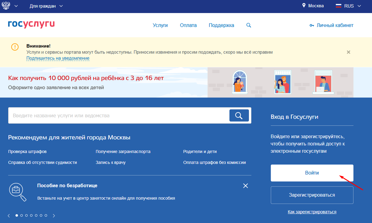Viewport: 372px width, 223px height.
Task: Close the Внимание warning banner
Action: point(348,52)
